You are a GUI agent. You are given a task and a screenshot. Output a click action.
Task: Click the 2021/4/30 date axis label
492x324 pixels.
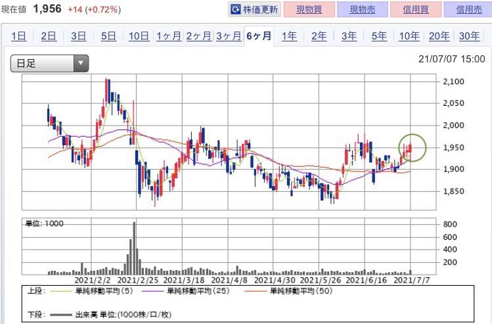click(x=275, y=280)
